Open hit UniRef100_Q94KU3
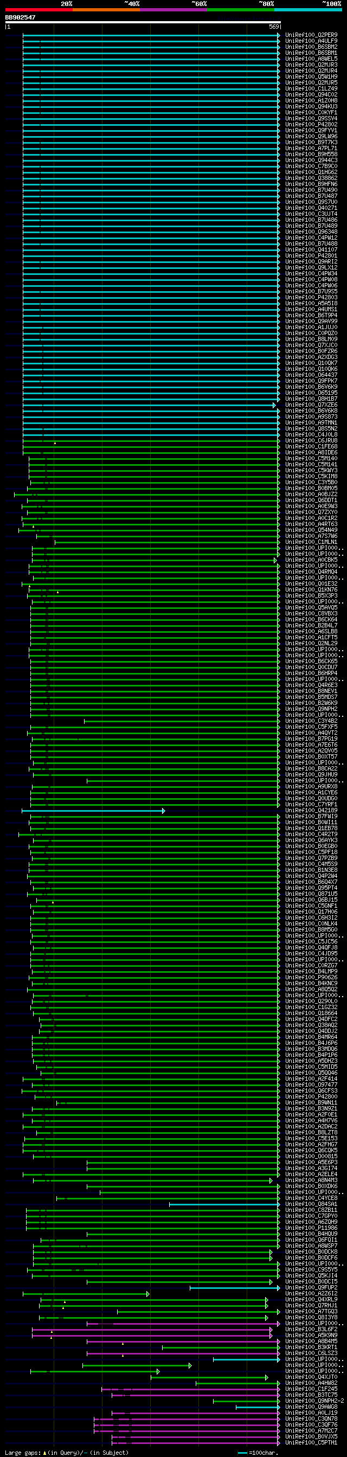 (311, 106)
